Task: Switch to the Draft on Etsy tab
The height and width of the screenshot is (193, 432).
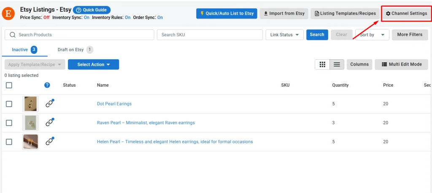Action: click(75, 50)
